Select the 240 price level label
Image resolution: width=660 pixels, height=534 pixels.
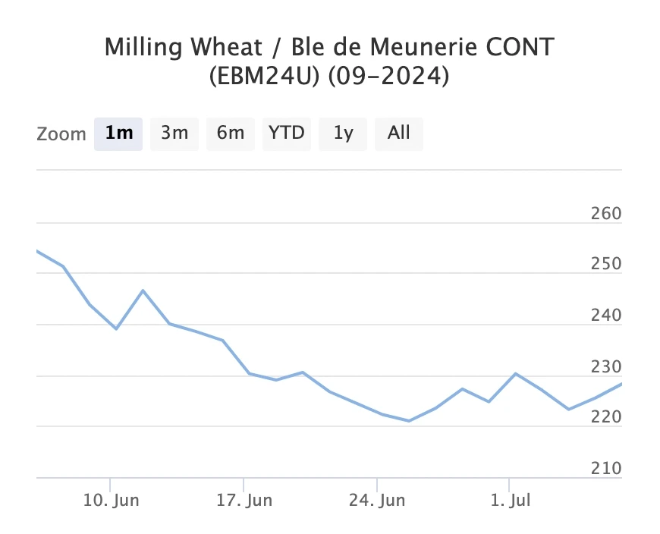point(605,316)
